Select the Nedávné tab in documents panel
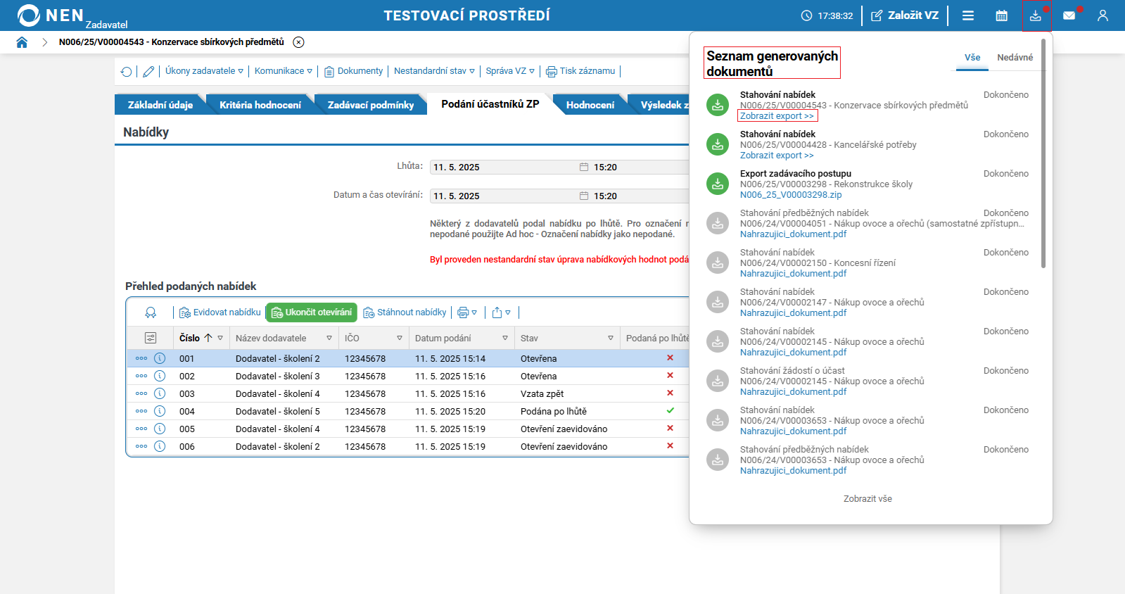 (1015, 58)
